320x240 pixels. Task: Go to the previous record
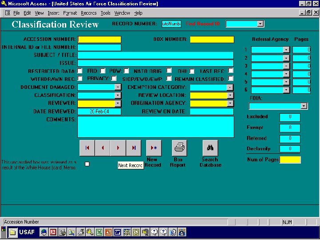pyautogui.click(x=103, y=148)
